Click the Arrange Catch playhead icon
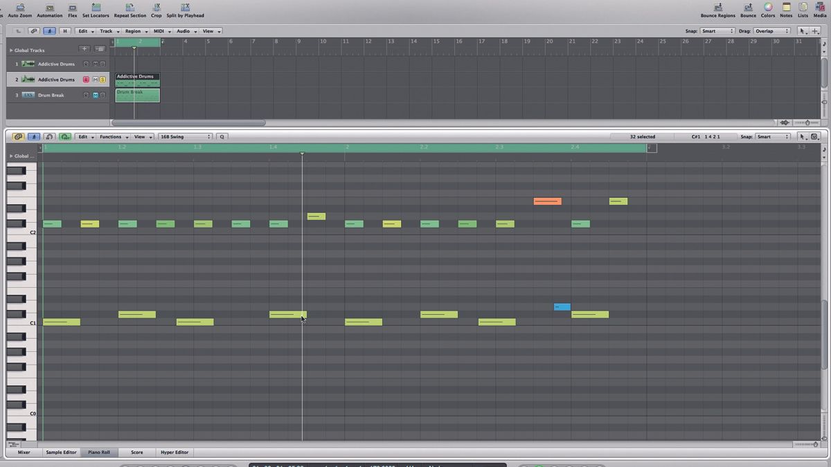Screen dimensions: 831x467 [x=50, y=31]
